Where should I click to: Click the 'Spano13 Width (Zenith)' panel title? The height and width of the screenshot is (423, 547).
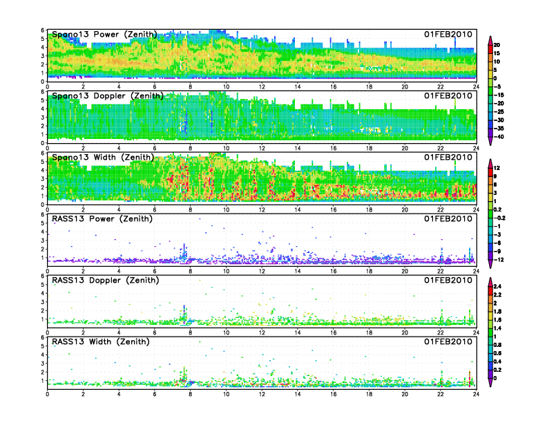point(103,157)
